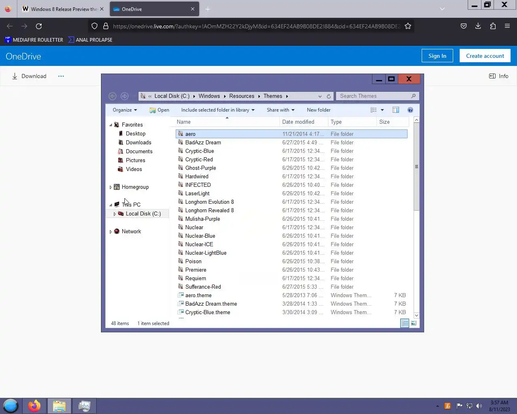Click the Resources breadcrumb segment

click(x=242, y=96)
